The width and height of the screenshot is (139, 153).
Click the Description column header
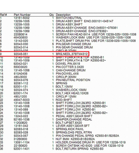63,15
